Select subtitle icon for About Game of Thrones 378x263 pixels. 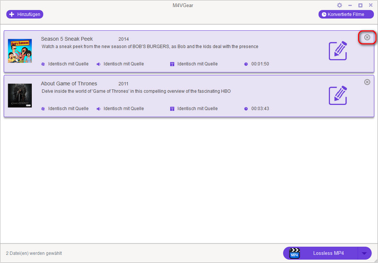(172, 109)
